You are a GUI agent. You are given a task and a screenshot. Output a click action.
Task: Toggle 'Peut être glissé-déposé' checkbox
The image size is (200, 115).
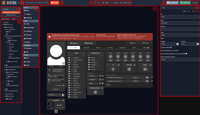pos(186,54)
